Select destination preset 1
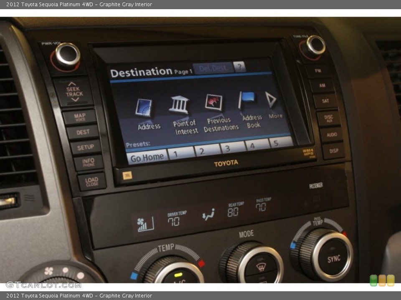The width and height of the screenshot is (401, 300). [181, 154]
